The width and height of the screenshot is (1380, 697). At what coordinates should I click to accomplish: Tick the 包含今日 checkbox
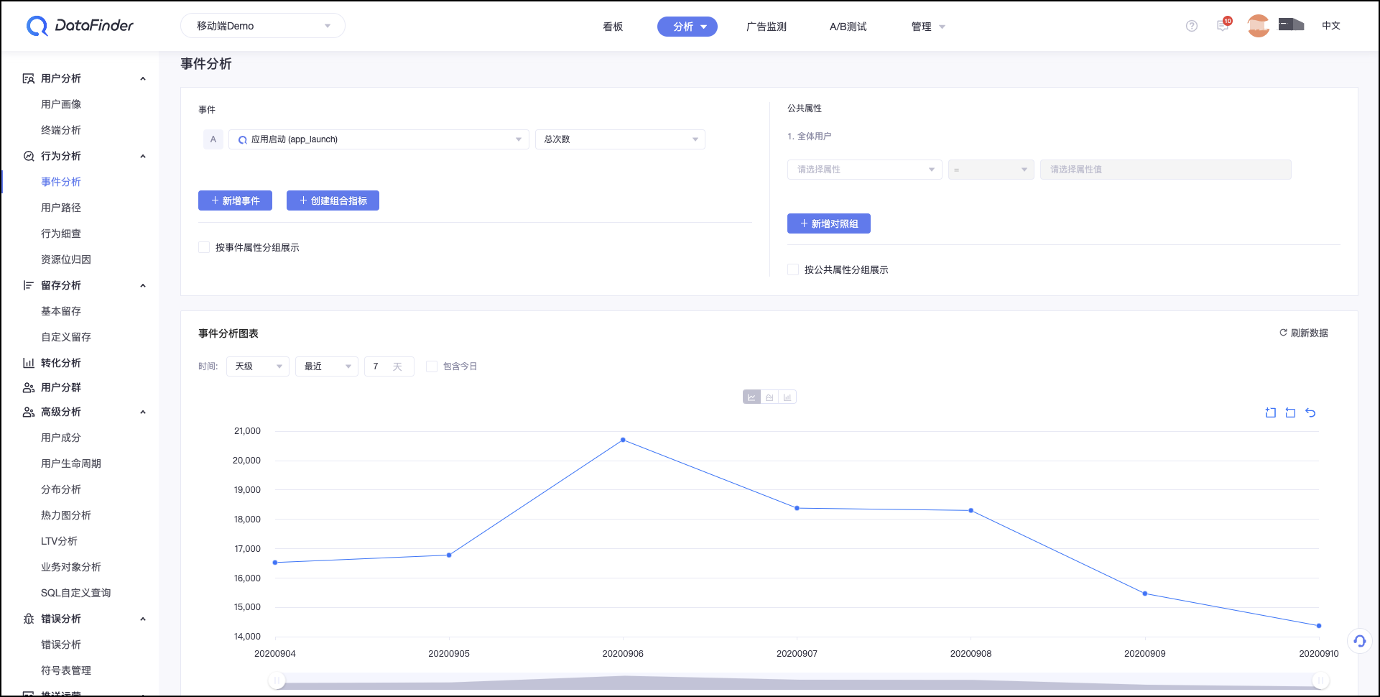point(432,366)
